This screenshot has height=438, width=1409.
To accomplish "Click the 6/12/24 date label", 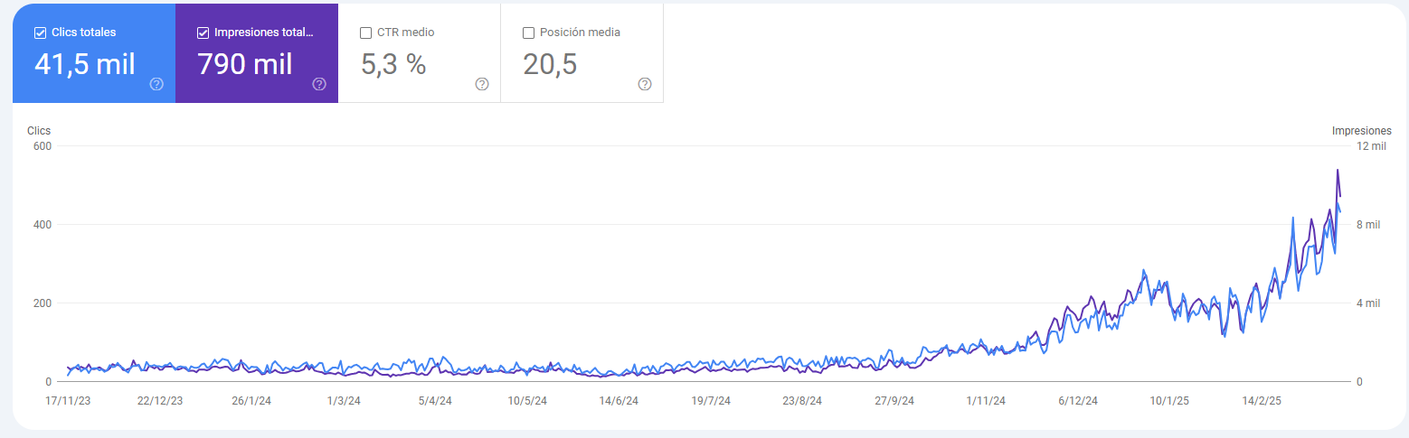I will [1078, 400].
